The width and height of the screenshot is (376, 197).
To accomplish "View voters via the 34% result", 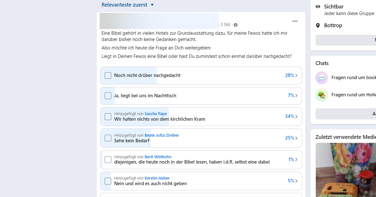I will pyautogui.click(x=290, y=116).
